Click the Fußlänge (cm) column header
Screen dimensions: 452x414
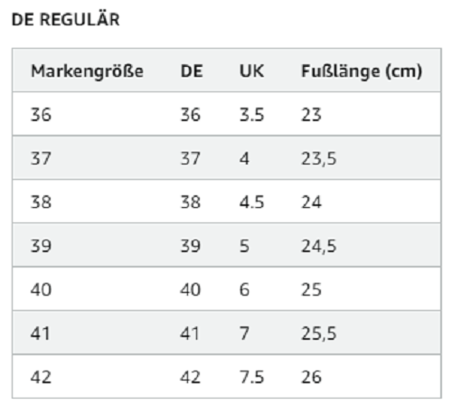362,72
